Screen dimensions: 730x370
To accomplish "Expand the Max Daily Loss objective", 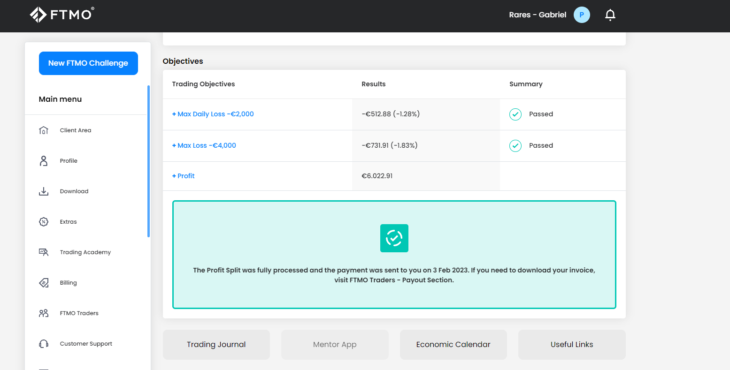I will [x=213, y=114].
